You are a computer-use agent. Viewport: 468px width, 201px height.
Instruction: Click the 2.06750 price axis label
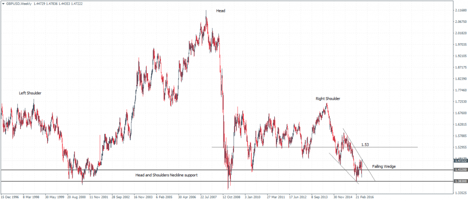(461, 21)
